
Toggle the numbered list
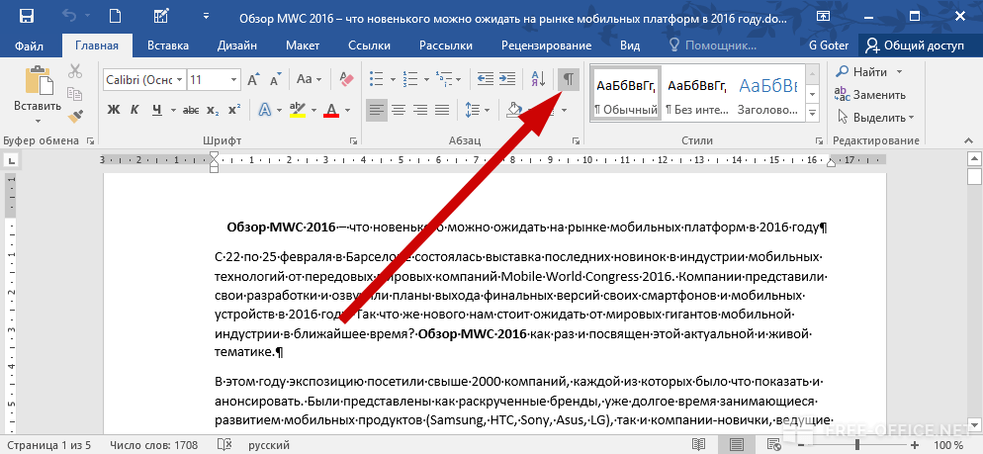(410, 79)
